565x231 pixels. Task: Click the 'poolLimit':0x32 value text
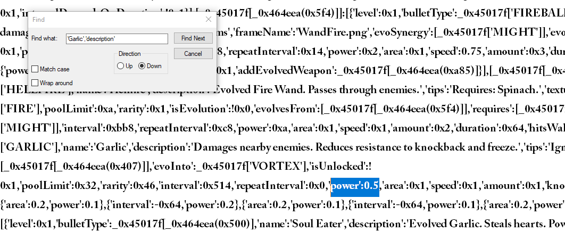[52, 186]
